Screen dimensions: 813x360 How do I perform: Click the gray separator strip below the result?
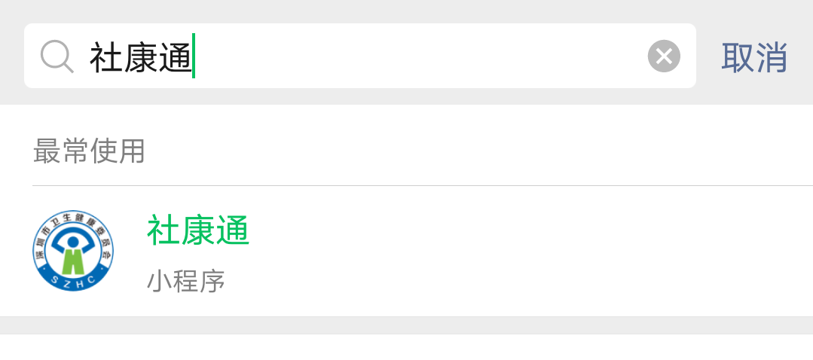click(x=407, y=325)
